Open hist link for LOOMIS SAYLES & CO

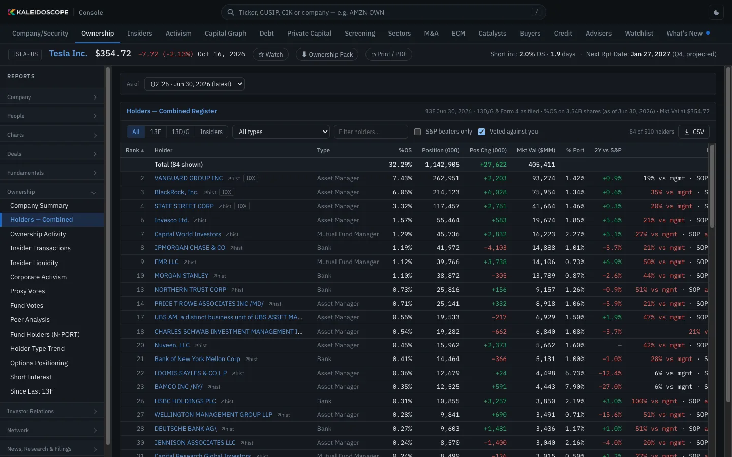[x=238, y=373]
